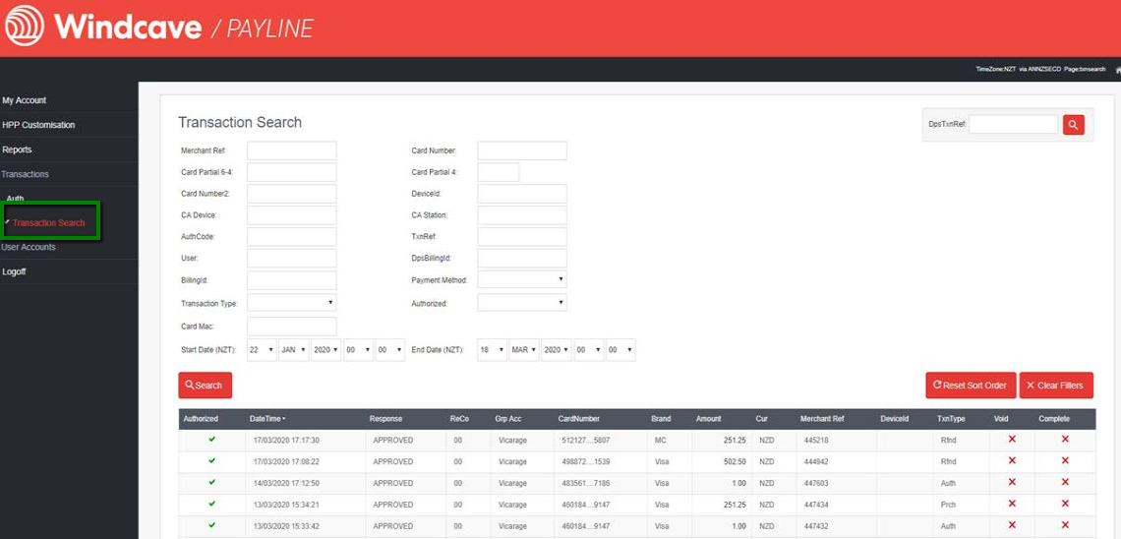Viewport: 1121px width, 539px height.
Task: Click card number 483561....7186
Action: 586,483
